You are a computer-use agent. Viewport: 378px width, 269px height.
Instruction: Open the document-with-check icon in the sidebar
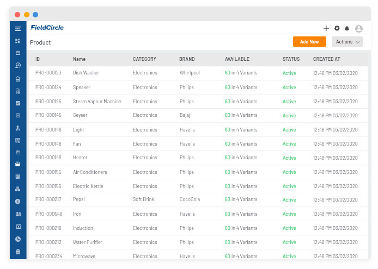pos(18,140)
